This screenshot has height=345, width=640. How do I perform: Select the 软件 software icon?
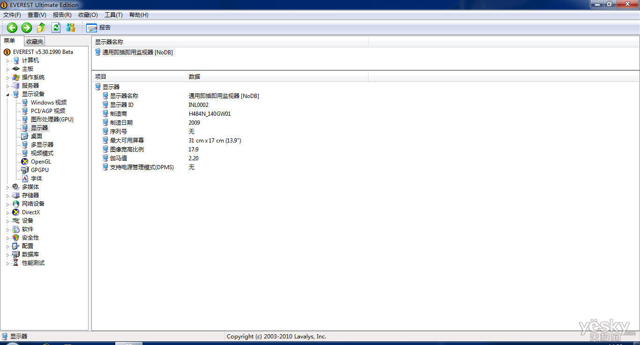tap(16, 229)
